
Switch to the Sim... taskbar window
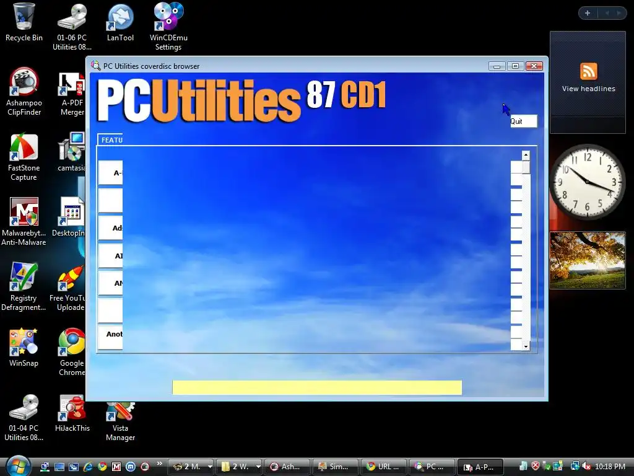click(335, 467)
